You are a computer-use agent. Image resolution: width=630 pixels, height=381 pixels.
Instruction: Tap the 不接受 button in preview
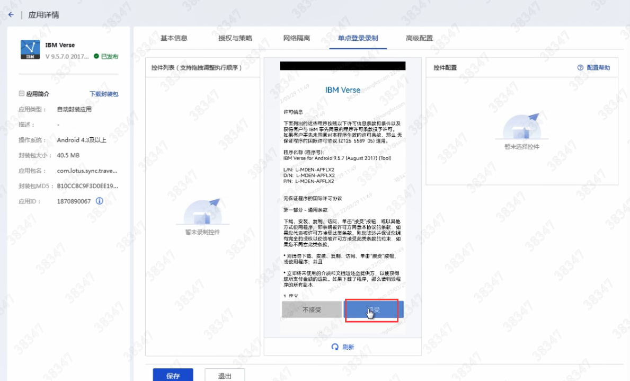tap(312, 309)
